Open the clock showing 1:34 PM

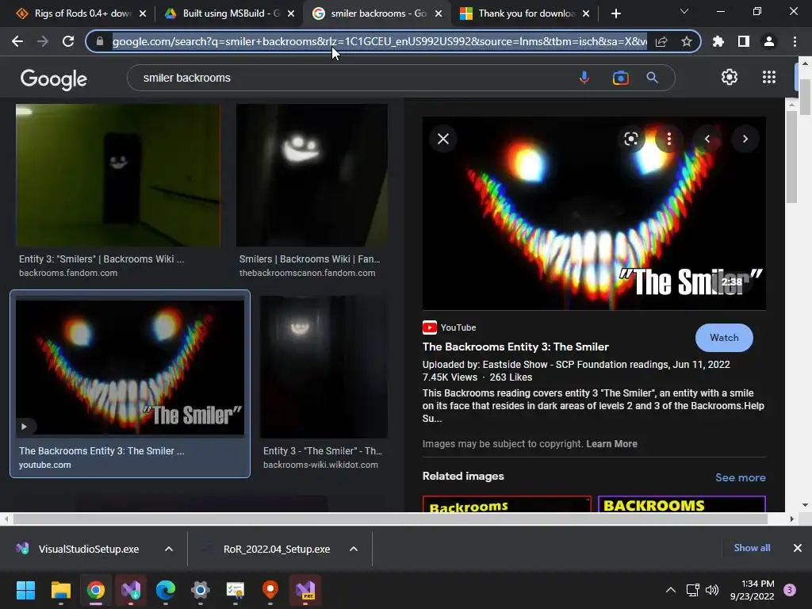[753, 590]
